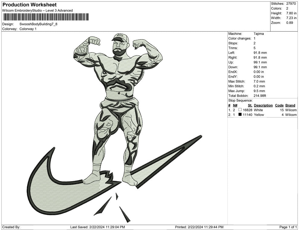This screenshot has height=230, width=299.
Task: Click the 'Left:' label
Action: pyautogui.click(x=232, y=53)
